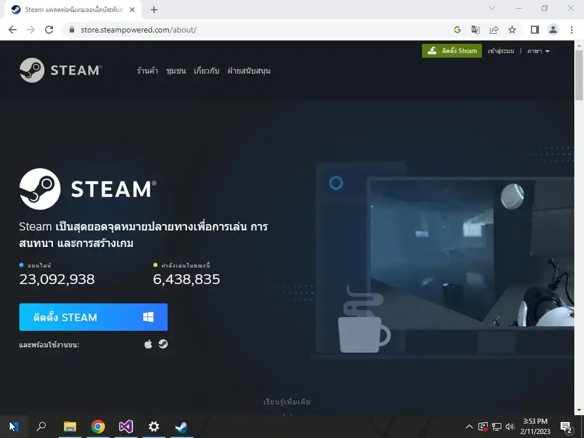Switch to Chrome in the taskbar

[x=98, y=427]
